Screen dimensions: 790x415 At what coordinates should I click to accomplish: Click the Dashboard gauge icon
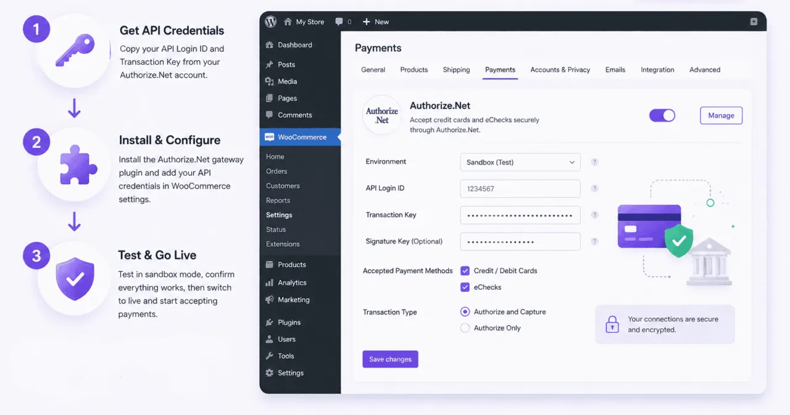click(269, 45)
